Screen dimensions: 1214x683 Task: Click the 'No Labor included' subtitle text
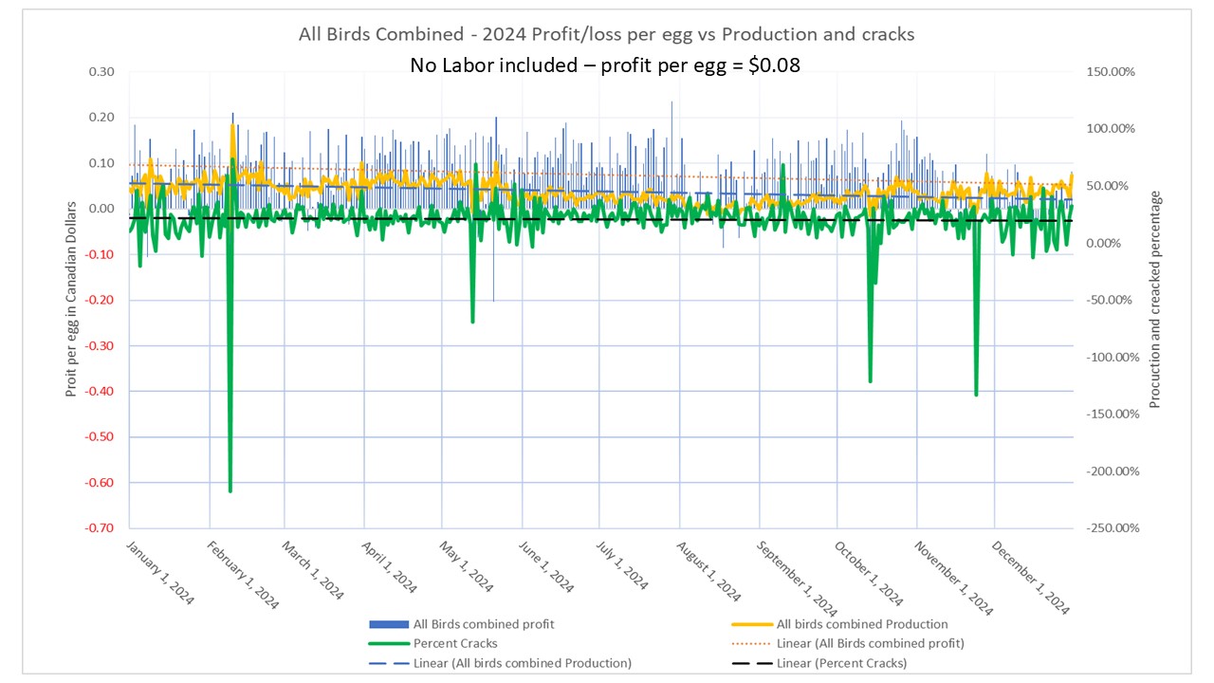click(x=604, y=65)
